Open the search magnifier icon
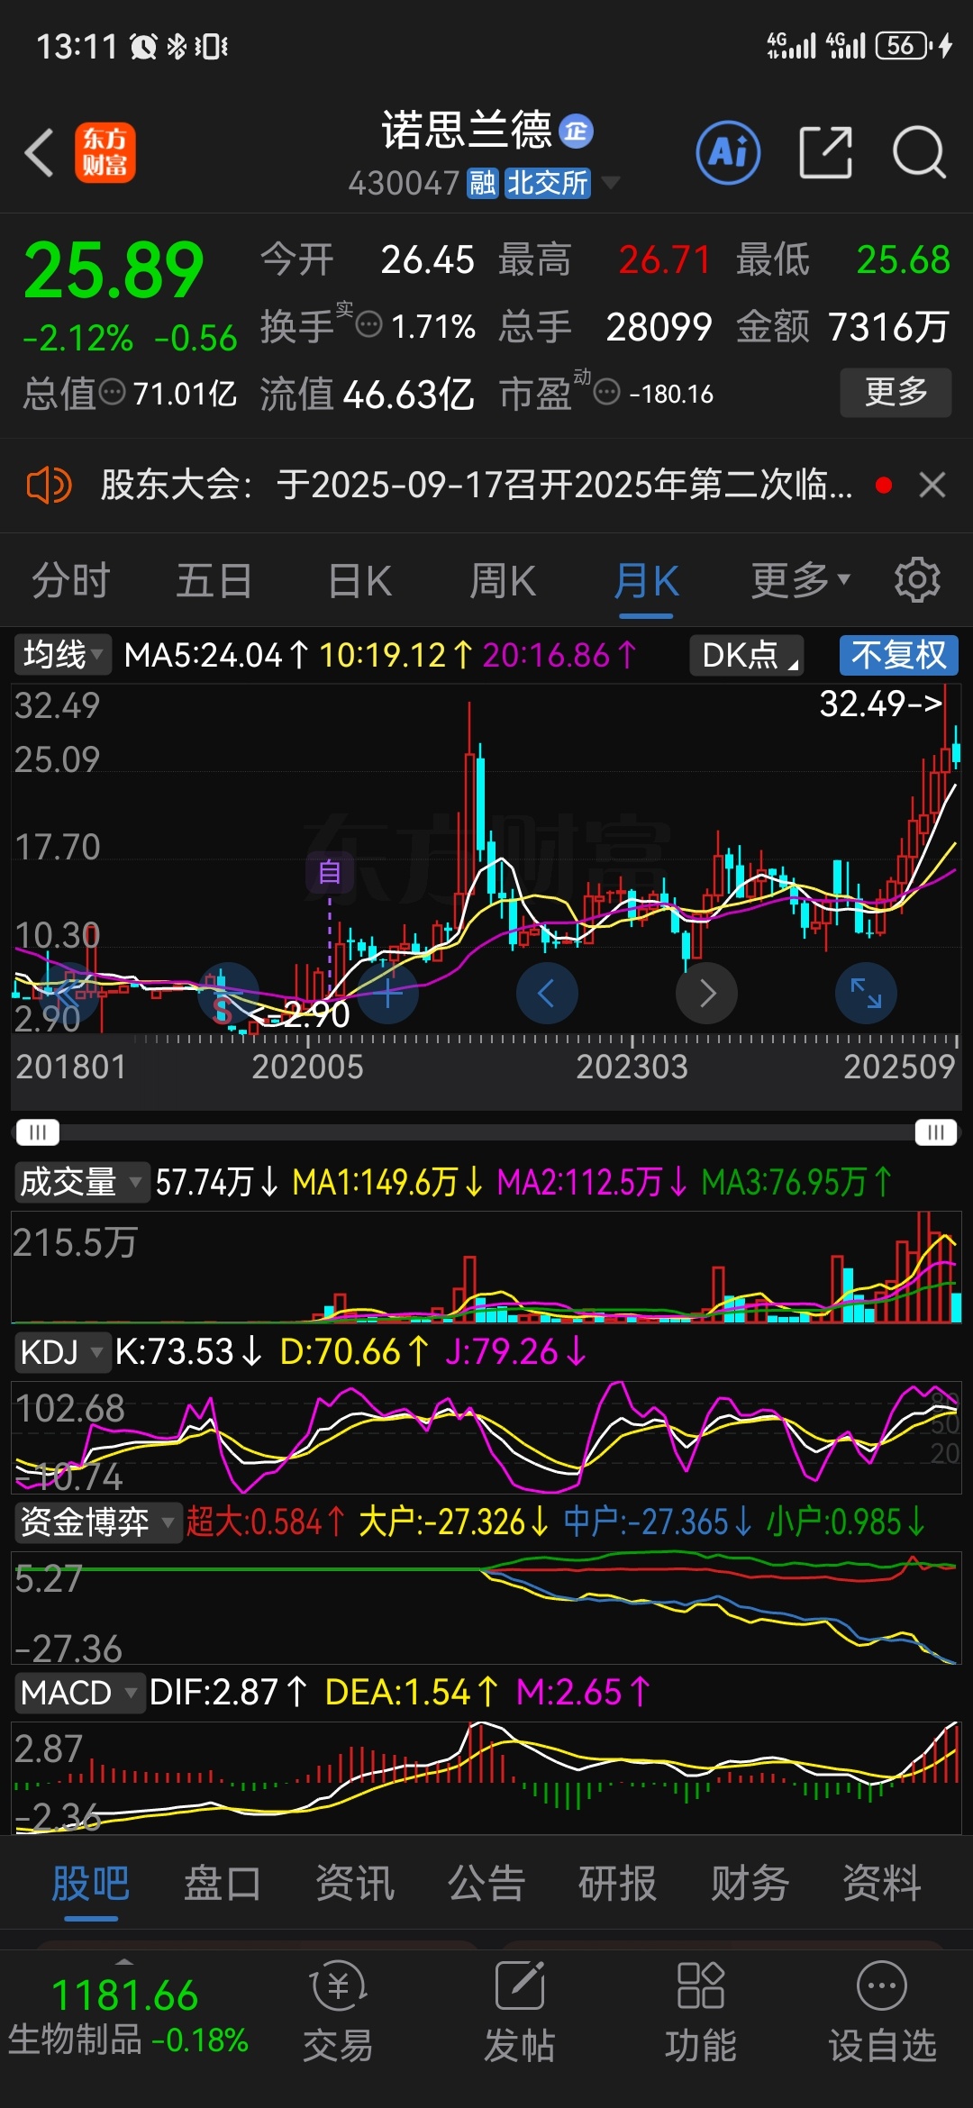Screen dimensions: 973x2108 [x=919, y=152]
